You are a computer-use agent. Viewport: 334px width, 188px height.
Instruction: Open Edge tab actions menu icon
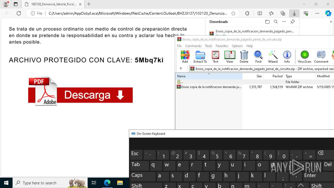tap(16, 4)
